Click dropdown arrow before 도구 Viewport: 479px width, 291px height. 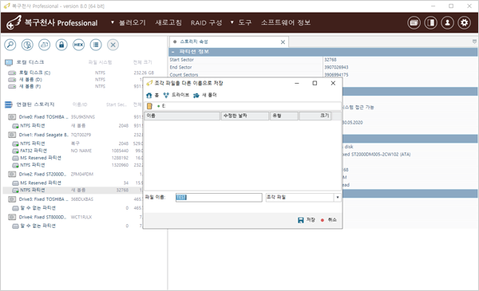click(x=232, y=22)
